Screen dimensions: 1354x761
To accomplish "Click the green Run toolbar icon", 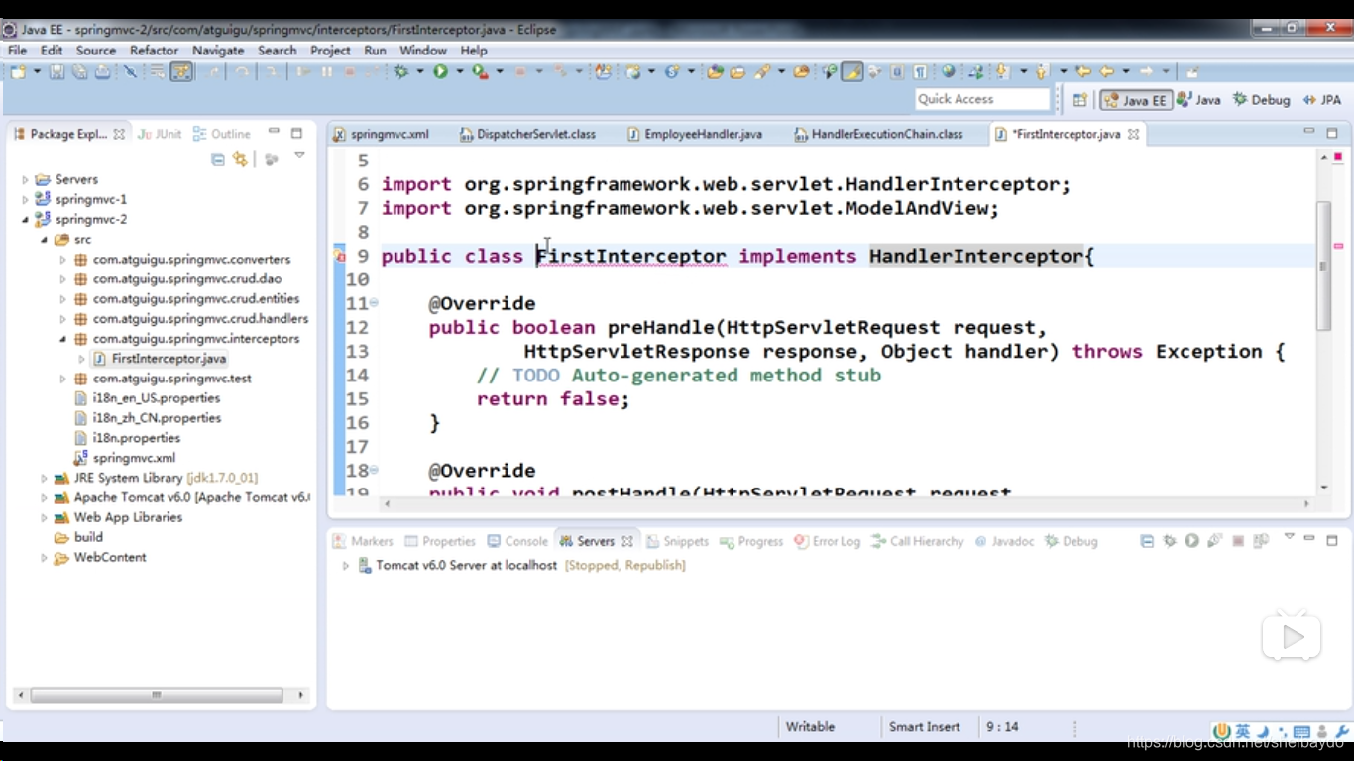I will pos(440,71).
